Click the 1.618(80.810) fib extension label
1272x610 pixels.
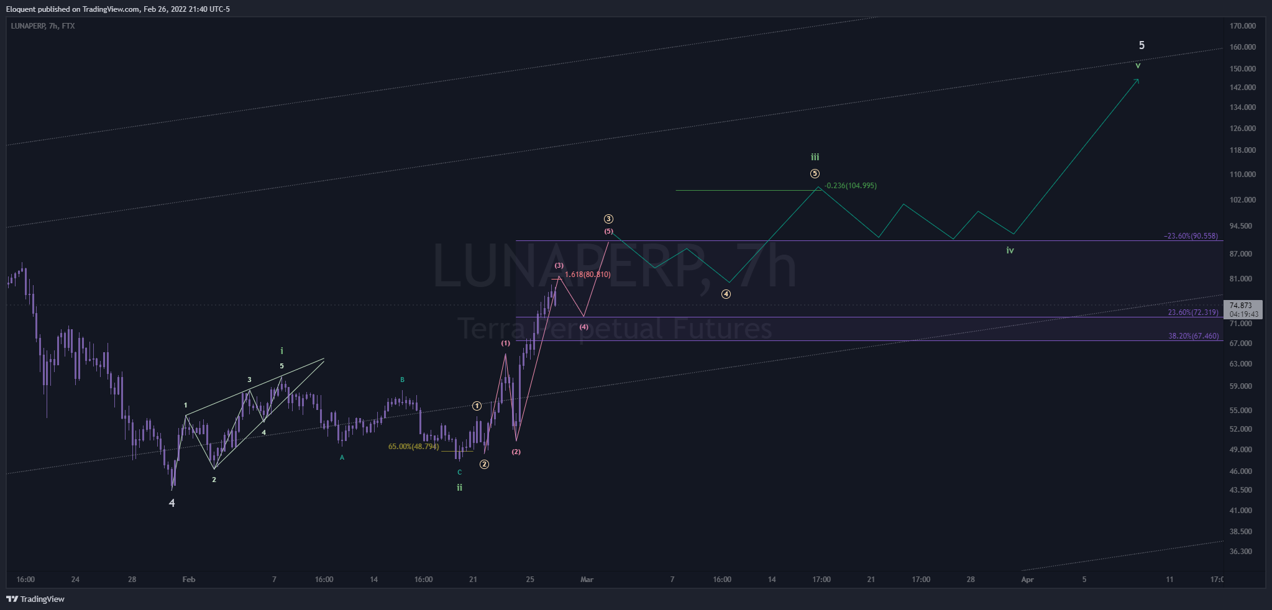click(x=587, y=275)
